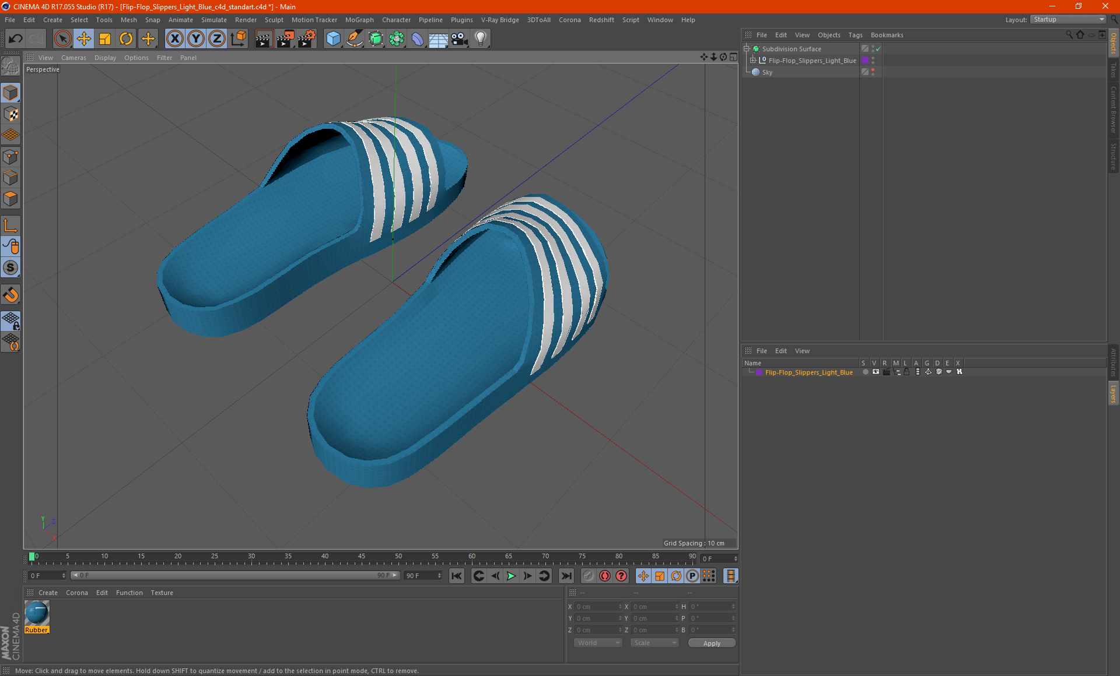The image size is (1120, 676).
Task: Add a Floor environment object
Action: 439,38
